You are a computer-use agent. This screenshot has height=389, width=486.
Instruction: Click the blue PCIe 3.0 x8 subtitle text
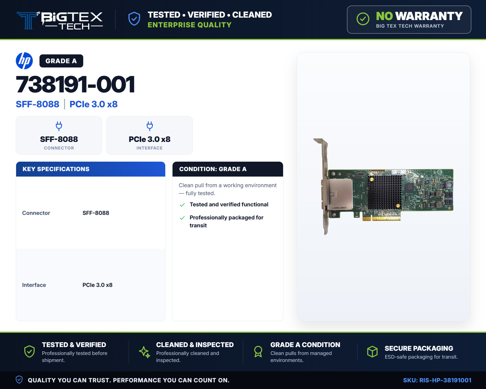[94, 104]
